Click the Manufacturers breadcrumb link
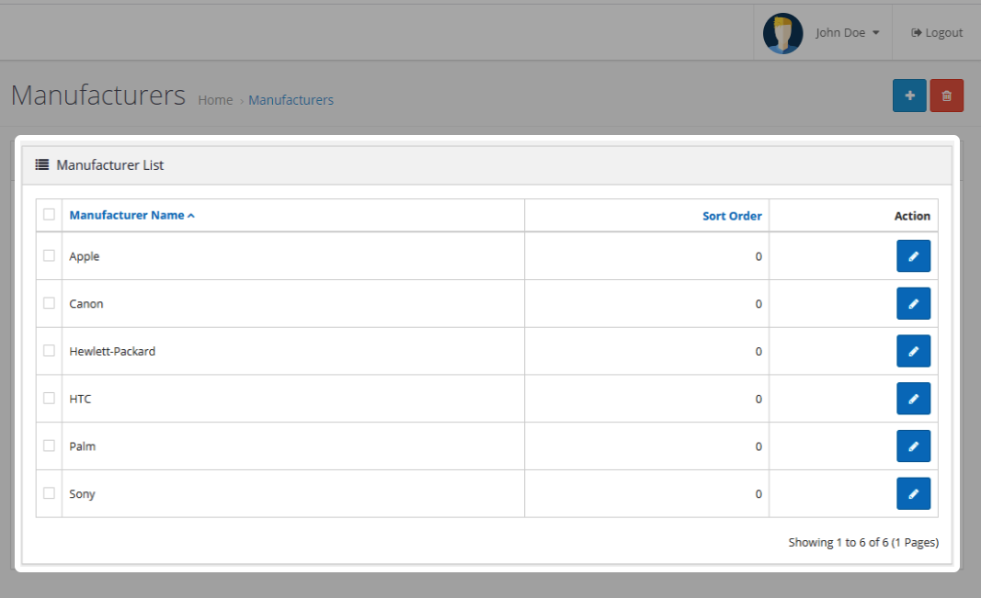This screenshot has width=981, height=598. click(291, 100)
